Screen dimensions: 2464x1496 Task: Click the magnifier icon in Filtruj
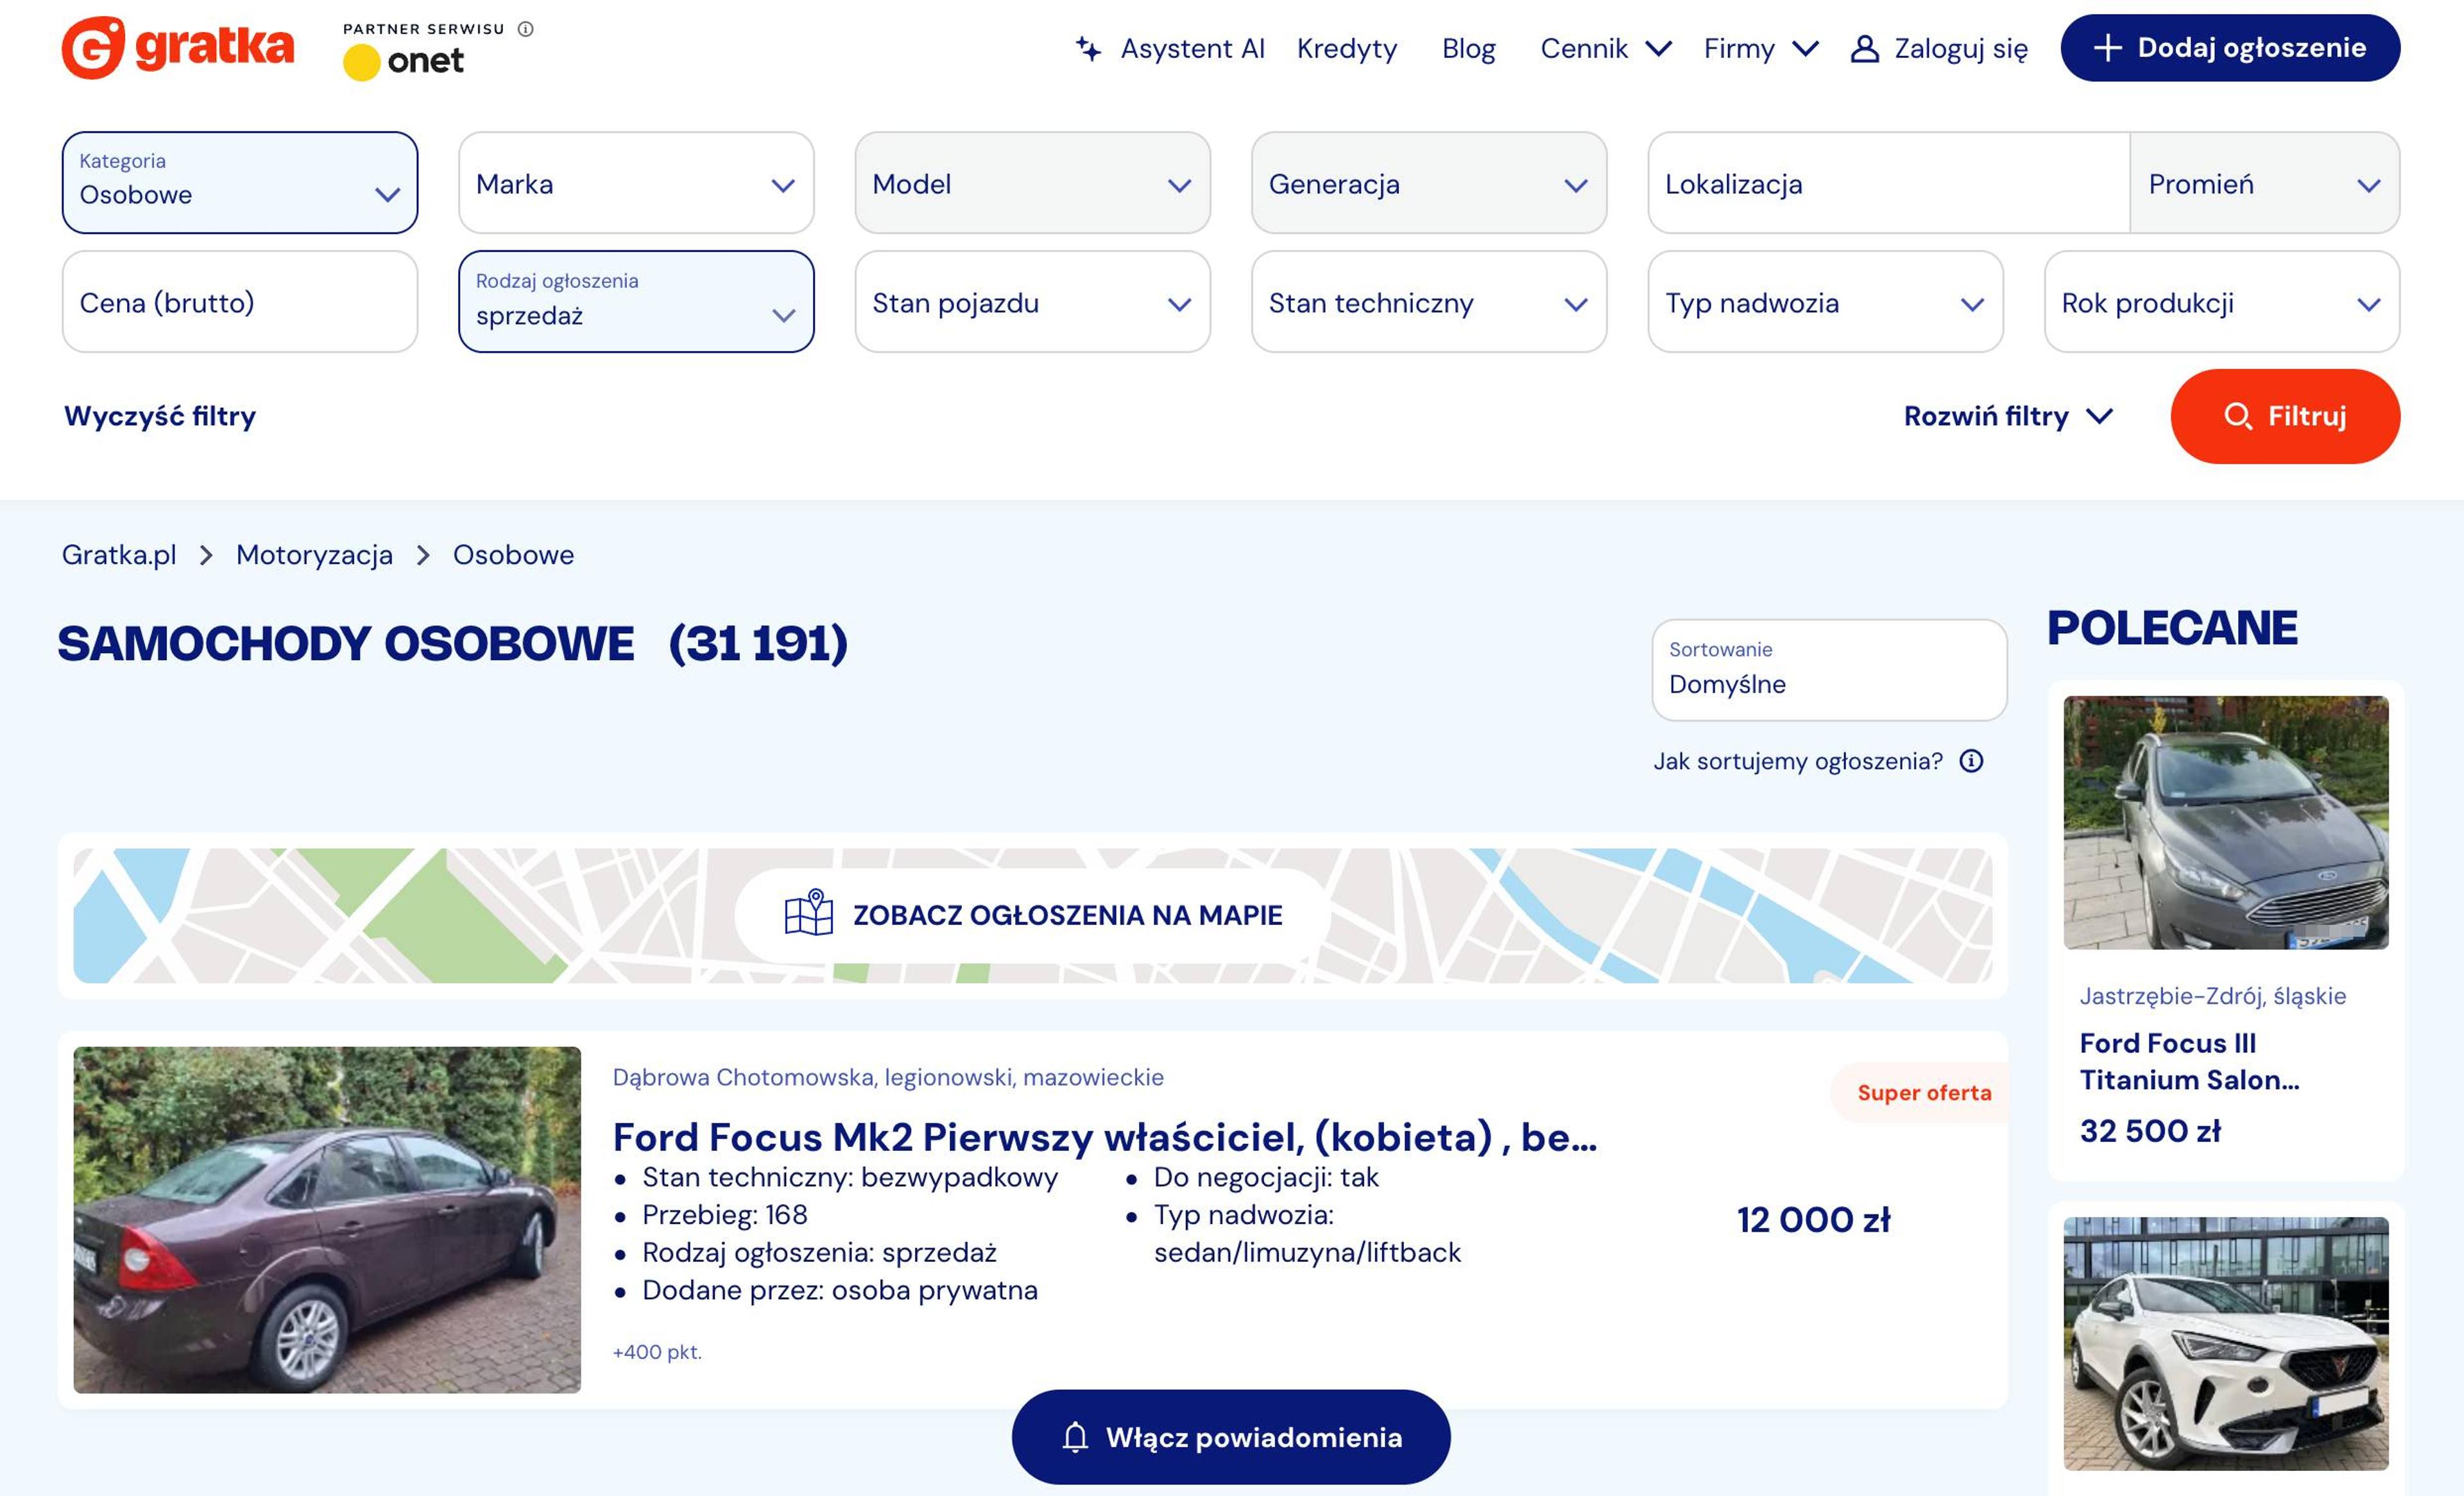click(2238, 416)
